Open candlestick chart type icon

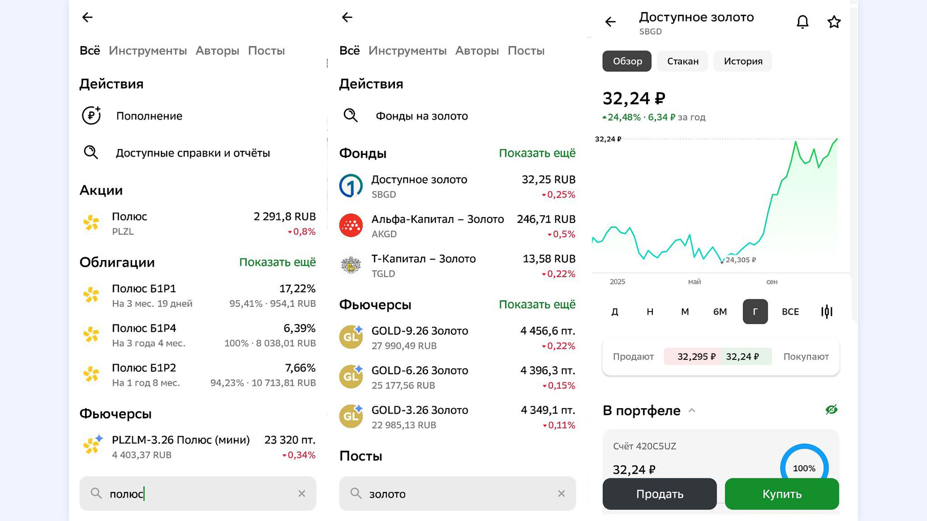pyautogui.click(x=827, y=312)
